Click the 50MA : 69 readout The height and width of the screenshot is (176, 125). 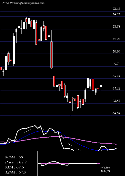click(14, 157)
